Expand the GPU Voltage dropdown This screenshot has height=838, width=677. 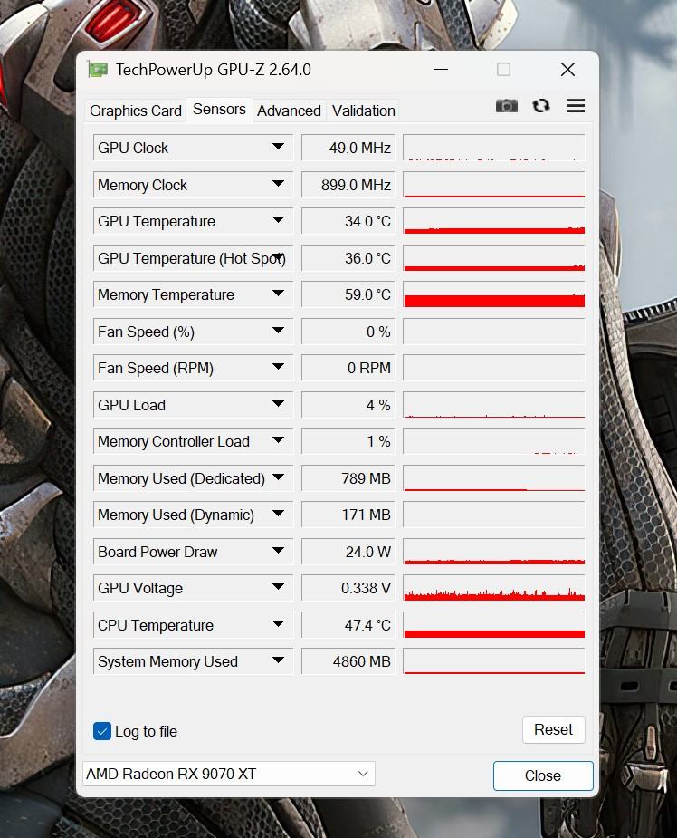pyautogui.click(x=278, y=587)
